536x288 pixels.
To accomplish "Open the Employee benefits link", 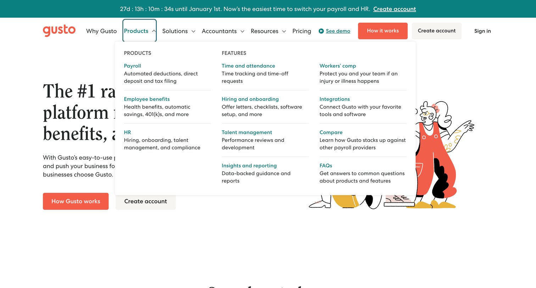I will tap(147, 99).
